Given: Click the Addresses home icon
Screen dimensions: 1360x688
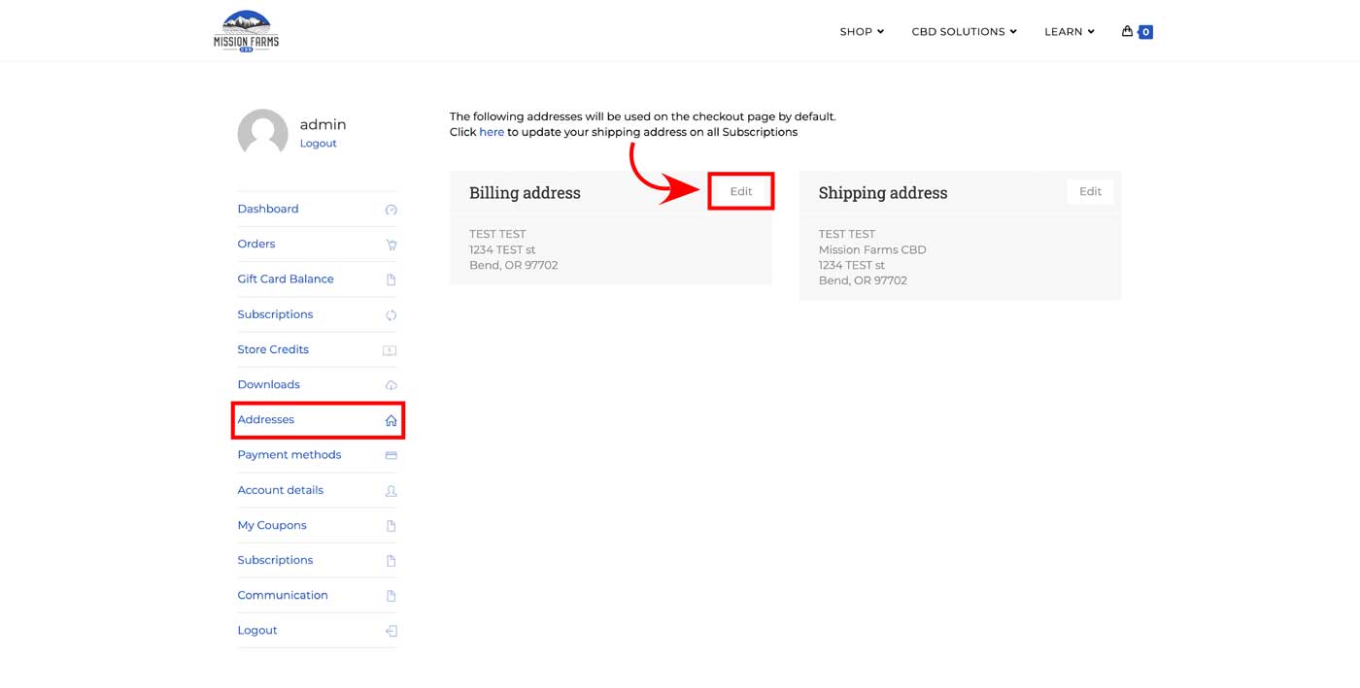Looking at the screenshot, I should tap(391, 420).
